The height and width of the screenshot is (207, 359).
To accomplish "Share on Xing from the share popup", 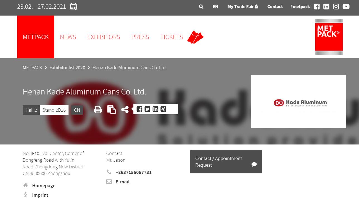I will tap(163, 109).
